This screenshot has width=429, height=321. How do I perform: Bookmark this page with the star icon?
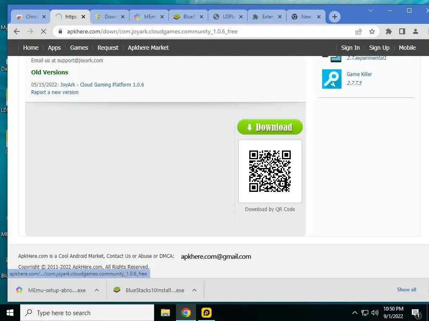(372, 31)
